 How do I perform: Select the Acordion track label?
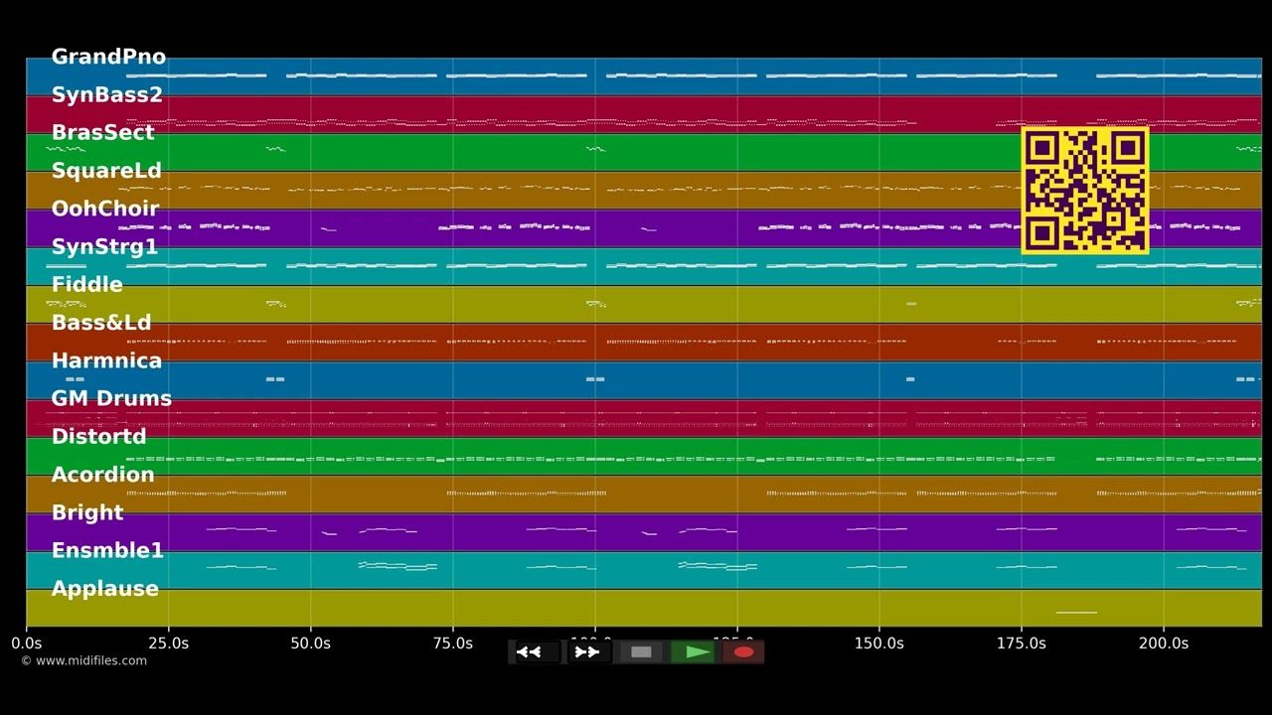102,475
